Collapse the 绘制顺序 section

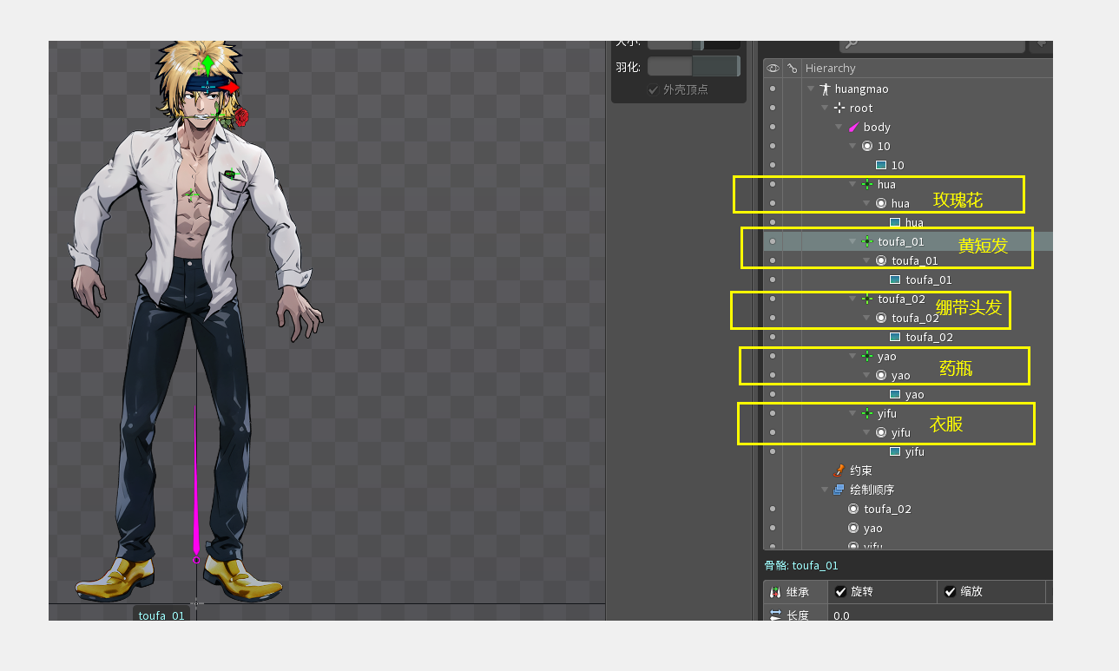[x=825, y=490]
